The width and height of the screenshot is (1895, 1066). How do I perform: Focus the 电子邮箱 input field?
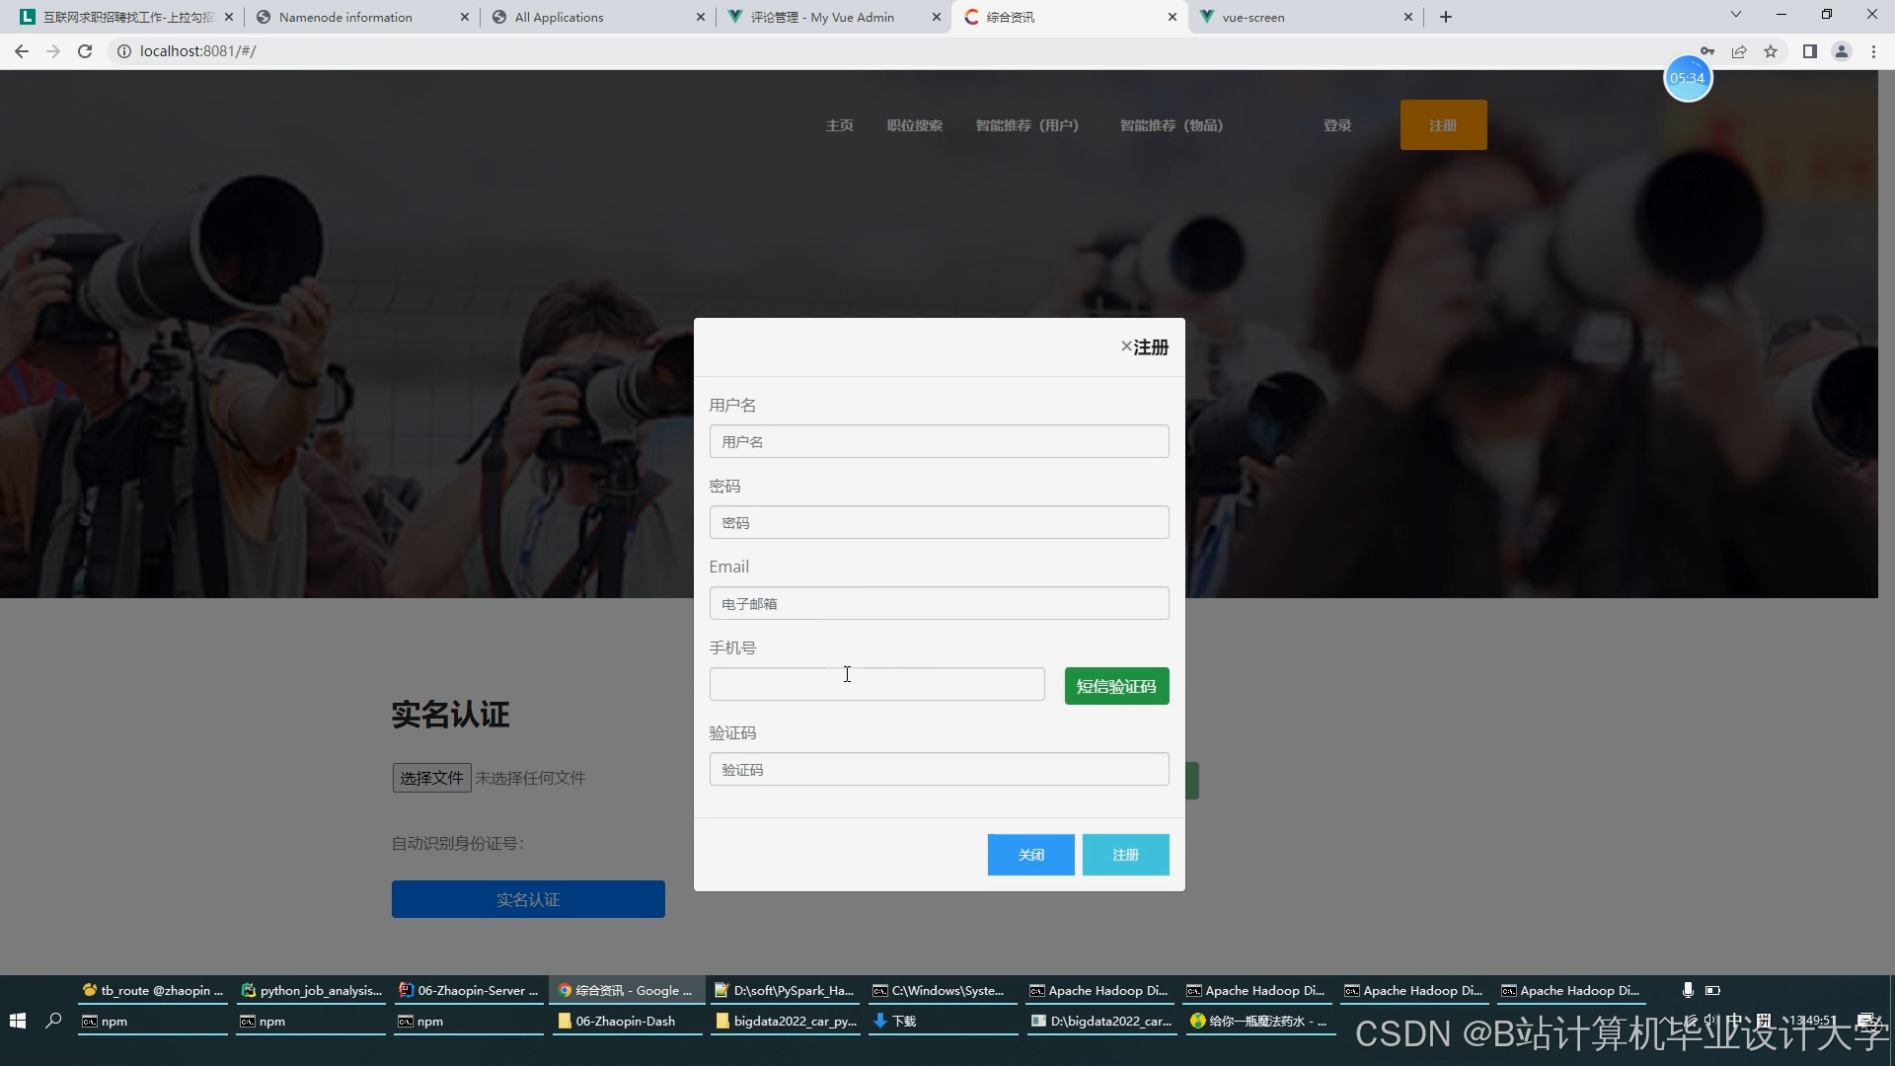(x=939, y=603)
